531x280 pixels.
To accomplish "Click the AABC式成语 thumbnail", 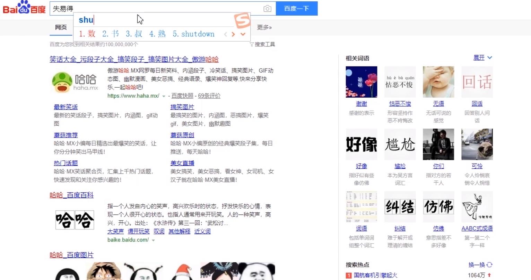I will pos(477,207).
